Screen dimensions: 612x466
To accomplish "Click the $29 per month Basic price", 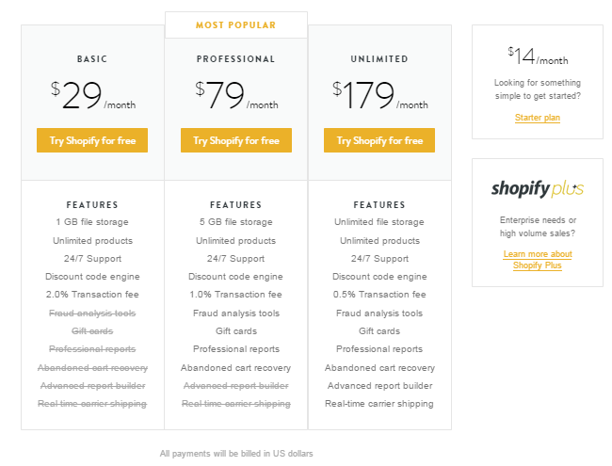I will (x=93, y=95).
